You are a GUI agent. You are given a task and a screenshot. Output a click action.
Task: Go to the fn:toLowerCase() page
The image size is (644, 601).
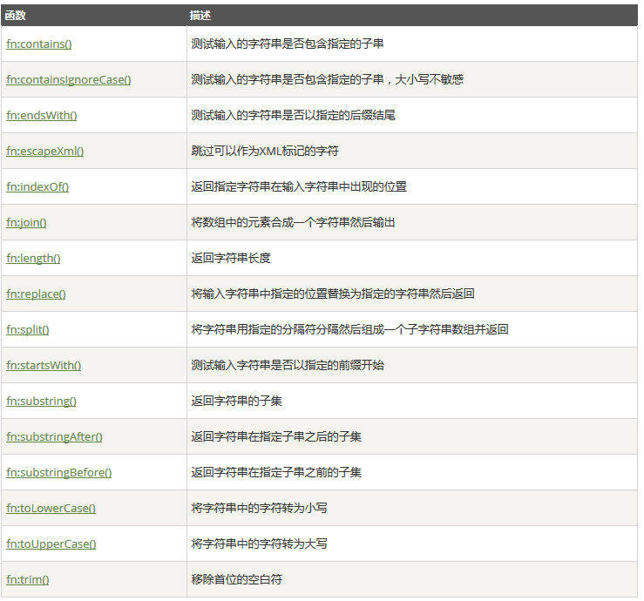[x=51, y=508]
